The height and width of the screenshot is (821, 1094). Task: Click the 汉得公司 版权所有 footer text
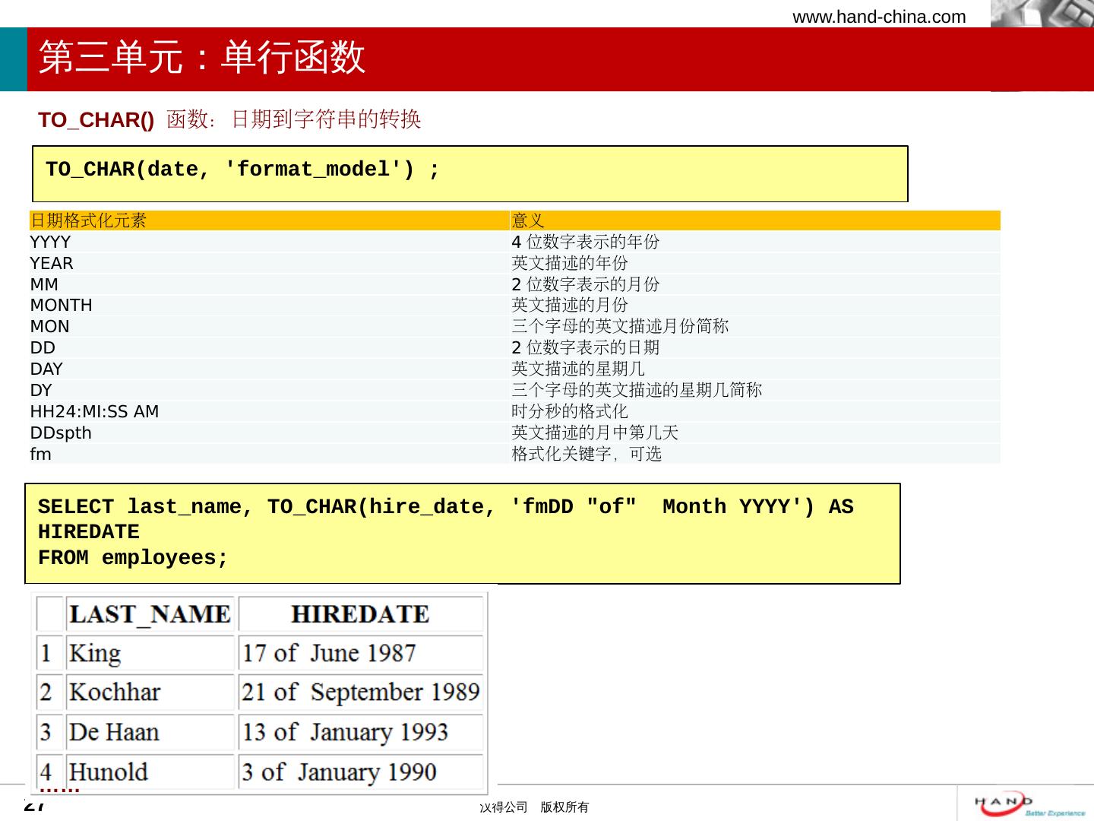pos(534,807)
